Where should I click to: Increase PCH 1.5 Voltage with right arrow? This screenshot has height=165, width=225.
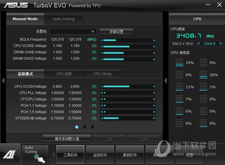tap(154, 112)
